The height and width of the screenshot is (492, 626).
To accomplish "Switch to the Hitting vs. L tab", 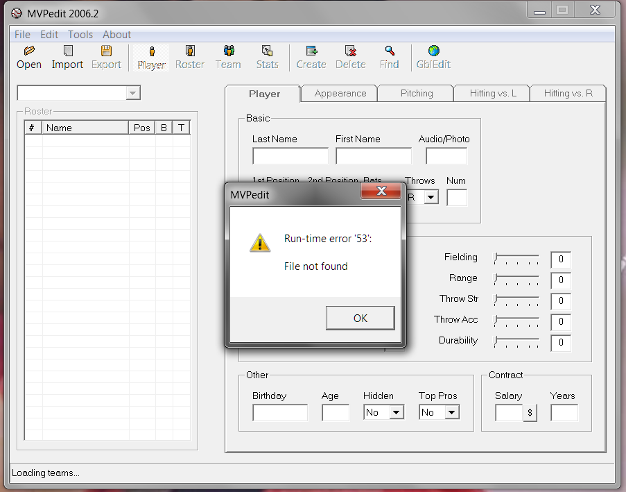I will click(x=493, y=94).
